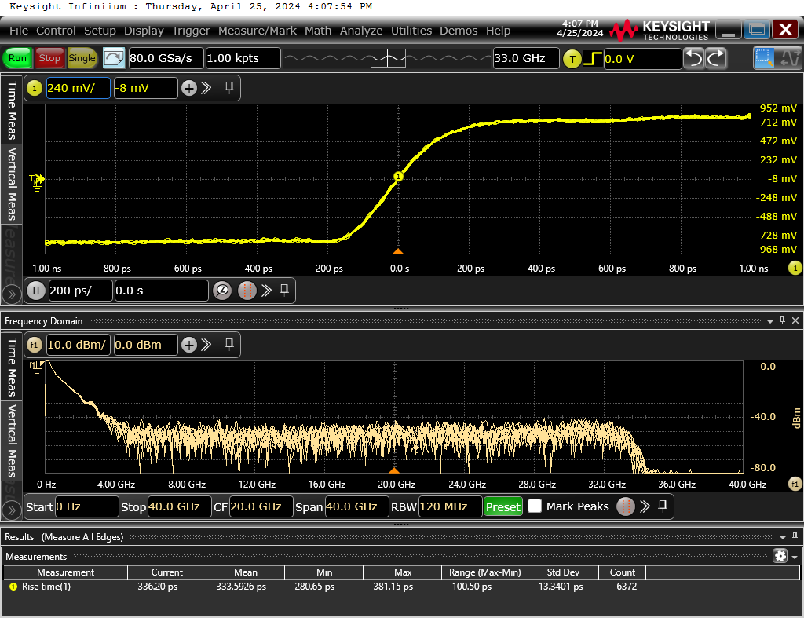Click the RBW 120 MHz field
Image resolution: width=804 pixels, height=618 pixels.
tap(450, 506)
